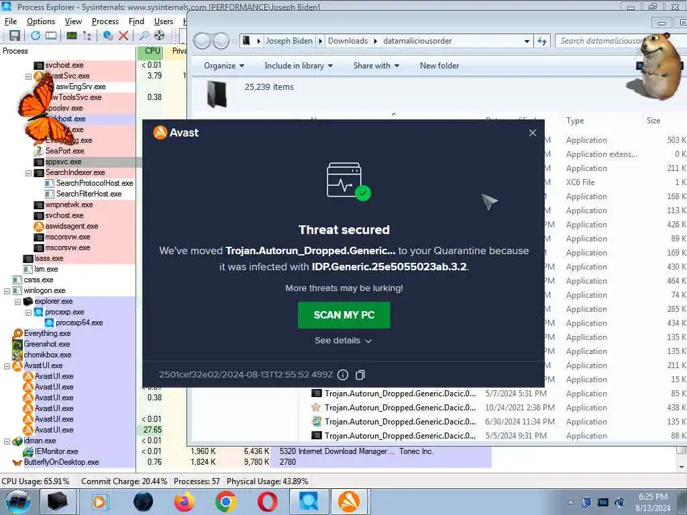Expand See details in Avast popup
This screenshot has height=515, width=687.
pos(343,340)
